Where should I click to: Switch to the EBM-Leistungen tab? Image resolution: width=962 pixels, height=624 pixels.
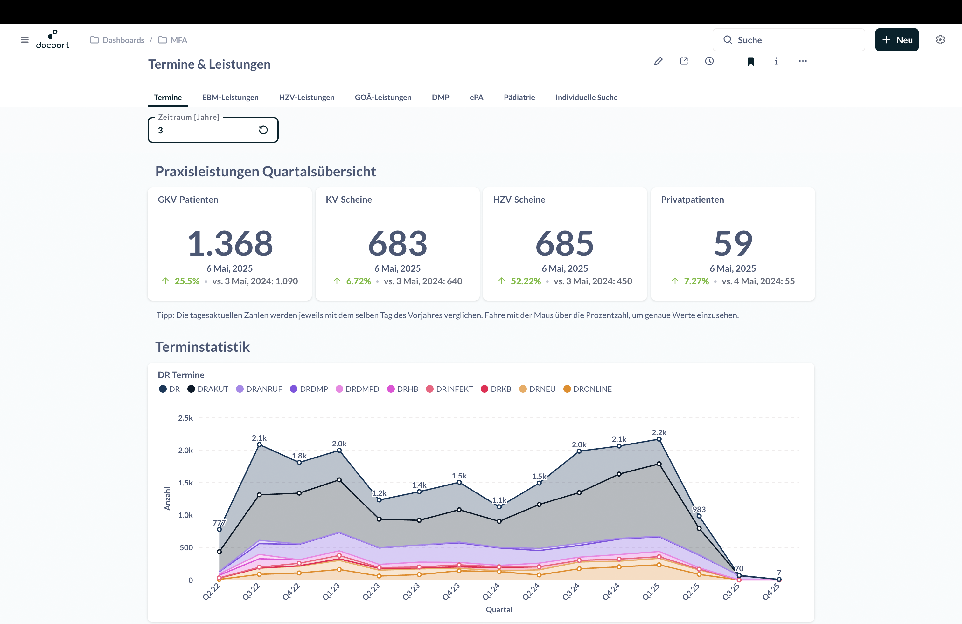(x=230, y=97)
